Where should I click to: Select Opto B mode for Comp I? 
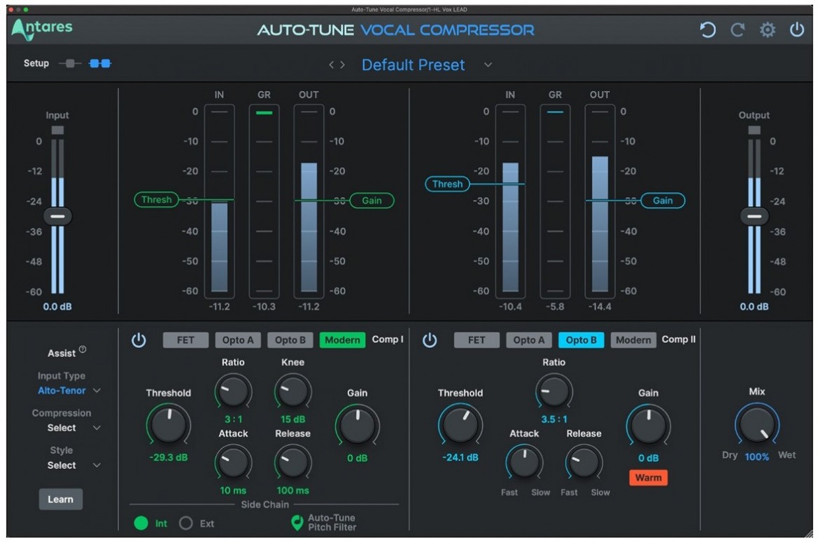(x=290, y=340)
